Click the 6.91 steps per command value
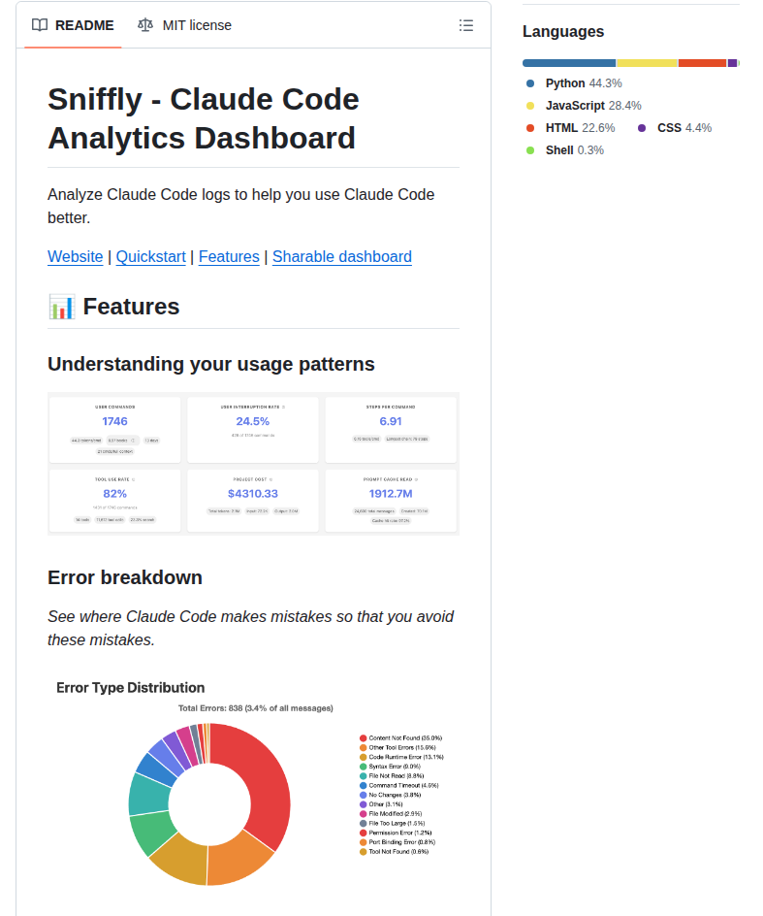 (x=391, y=421)
